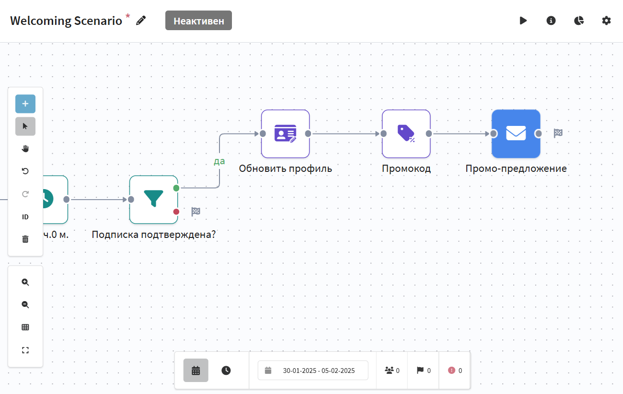Click the Подписка подтверждена? label
This screenshot has width=623, height=394.
(x=153, y=235)
